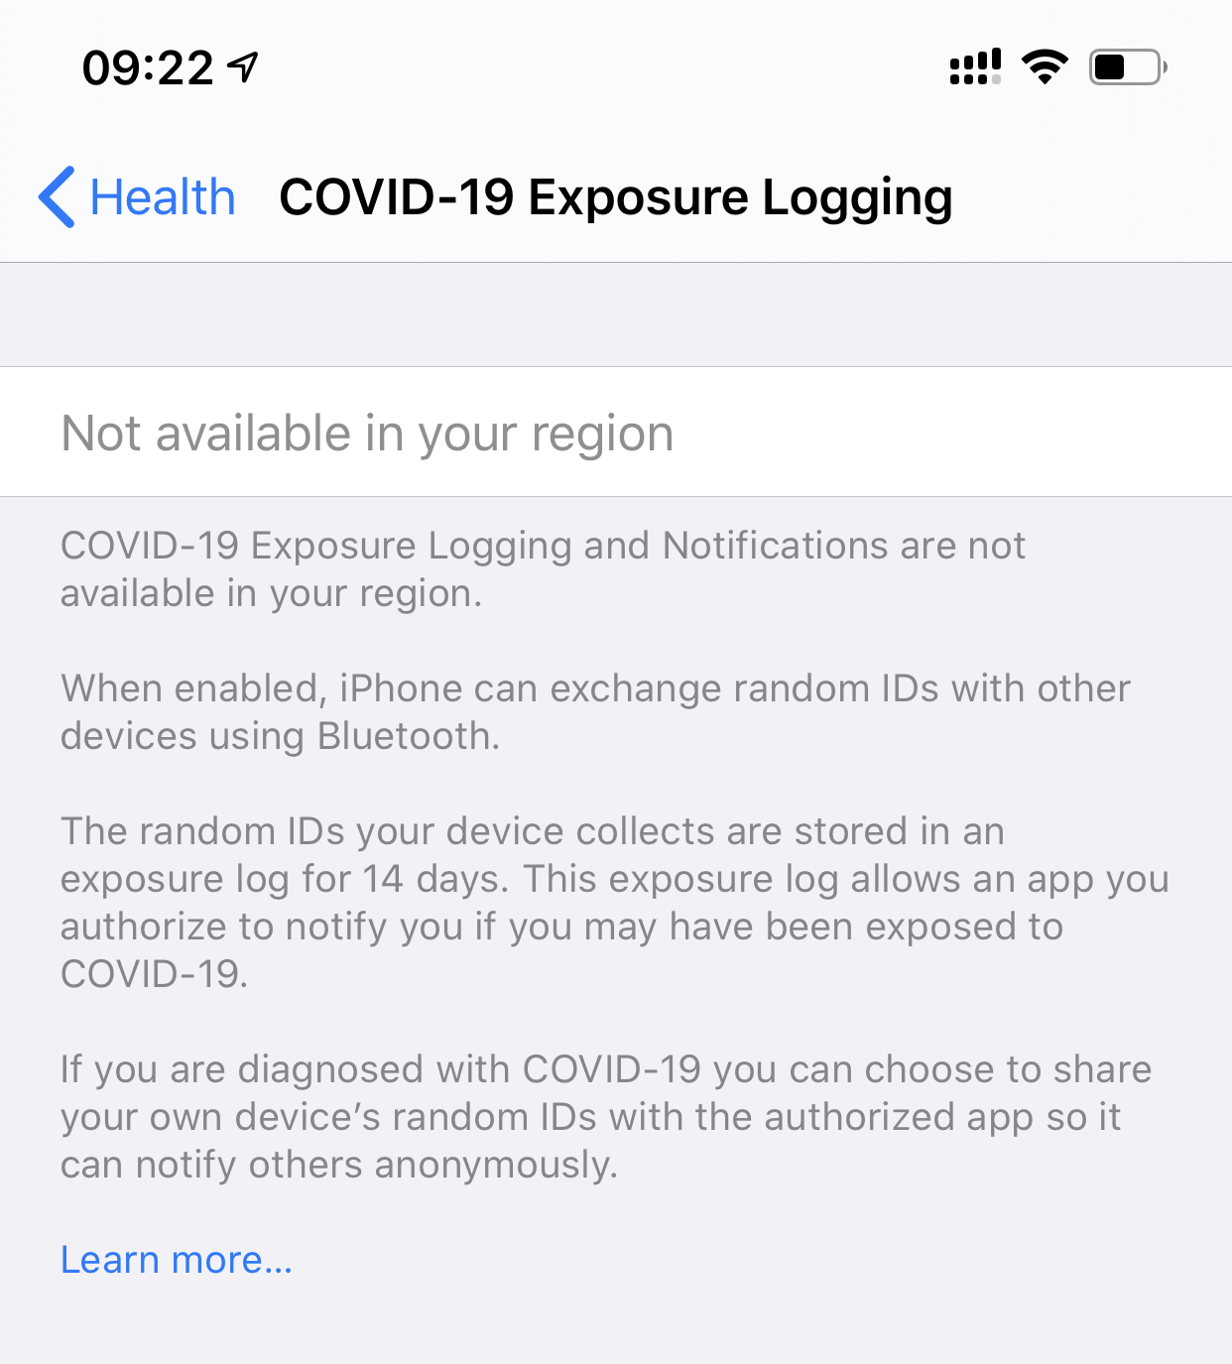Tap the 14 days exposure log paragraph

point(615,903)
